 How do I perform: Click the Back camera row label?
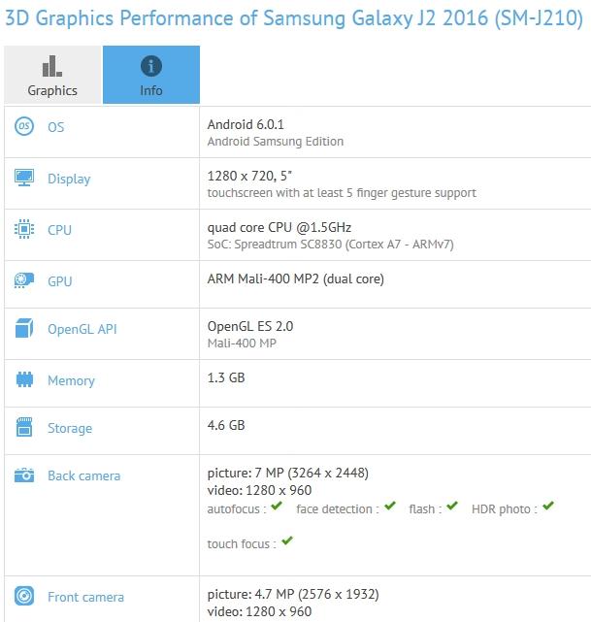pos(84,475)
